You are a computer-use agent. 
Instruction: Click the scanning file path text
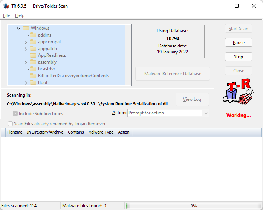tap(87, 104)
